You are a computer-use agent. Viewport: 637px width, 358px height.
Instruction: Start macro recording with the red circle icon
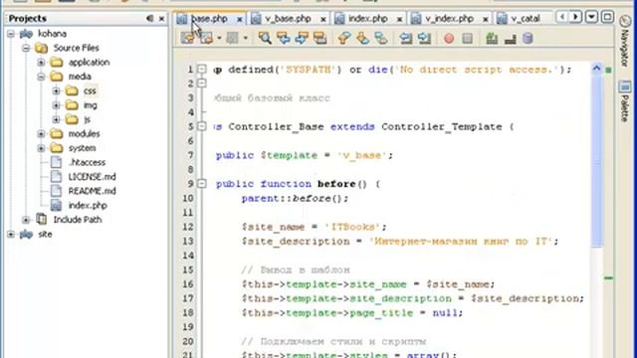click(449, 39)
